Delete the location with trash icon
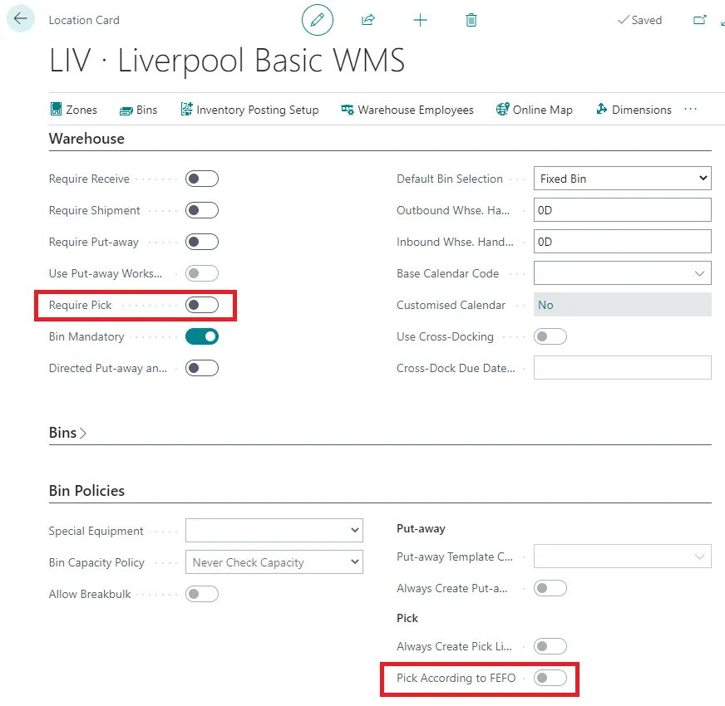 [x=471, y=20]
